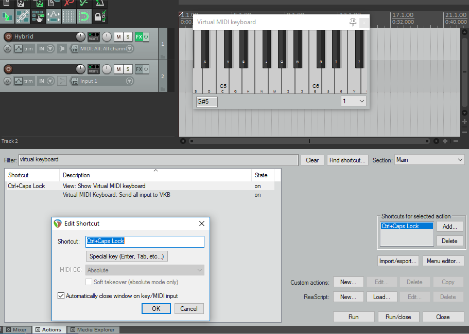Bypass FX on Hybrid track
Screen dimensions: 469x334
(146, 36)
